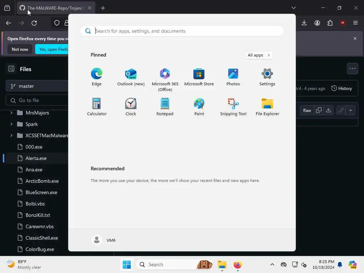Show hidden tray icons chevron
364x273 pixels.
(x=272, y=264)
